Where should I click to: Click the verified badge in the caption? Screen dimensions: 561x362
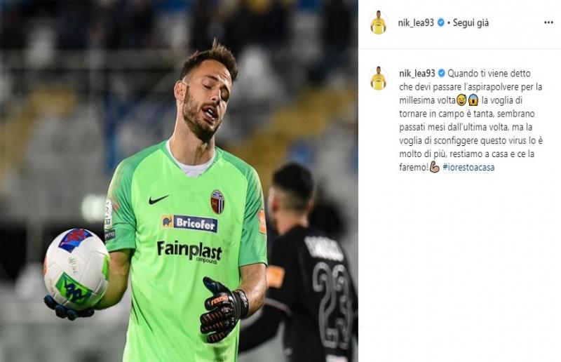coord(442,74)
